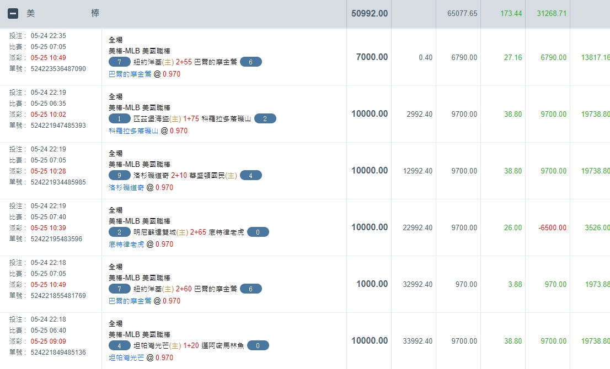Collapse the 美棒 group with minus icon
This screenshot has width=610, height=369.
click(13, 14)
